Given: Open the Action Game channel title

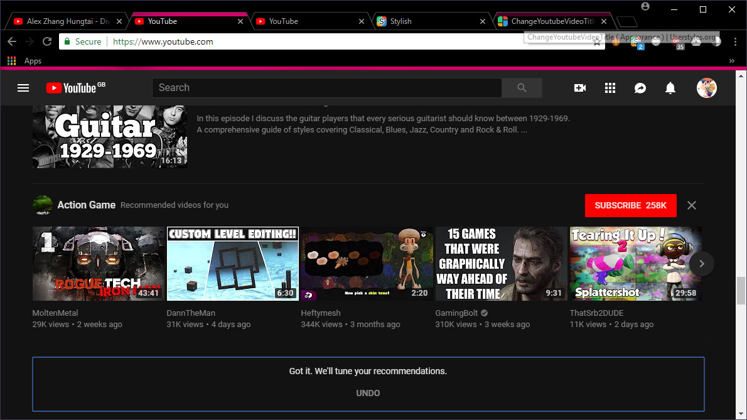Looking at the screenshot, I should [x=86, y=205].
